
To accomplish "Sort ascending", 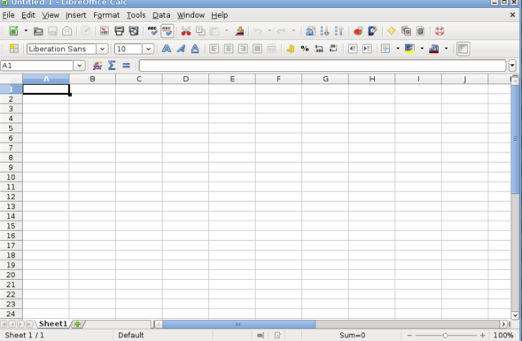I will click(x=324, y=31).
